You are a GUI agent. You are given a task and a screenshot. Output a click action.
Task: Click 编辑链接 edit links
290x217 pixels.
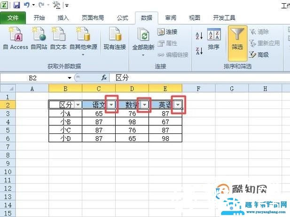(x=173, y=54)
